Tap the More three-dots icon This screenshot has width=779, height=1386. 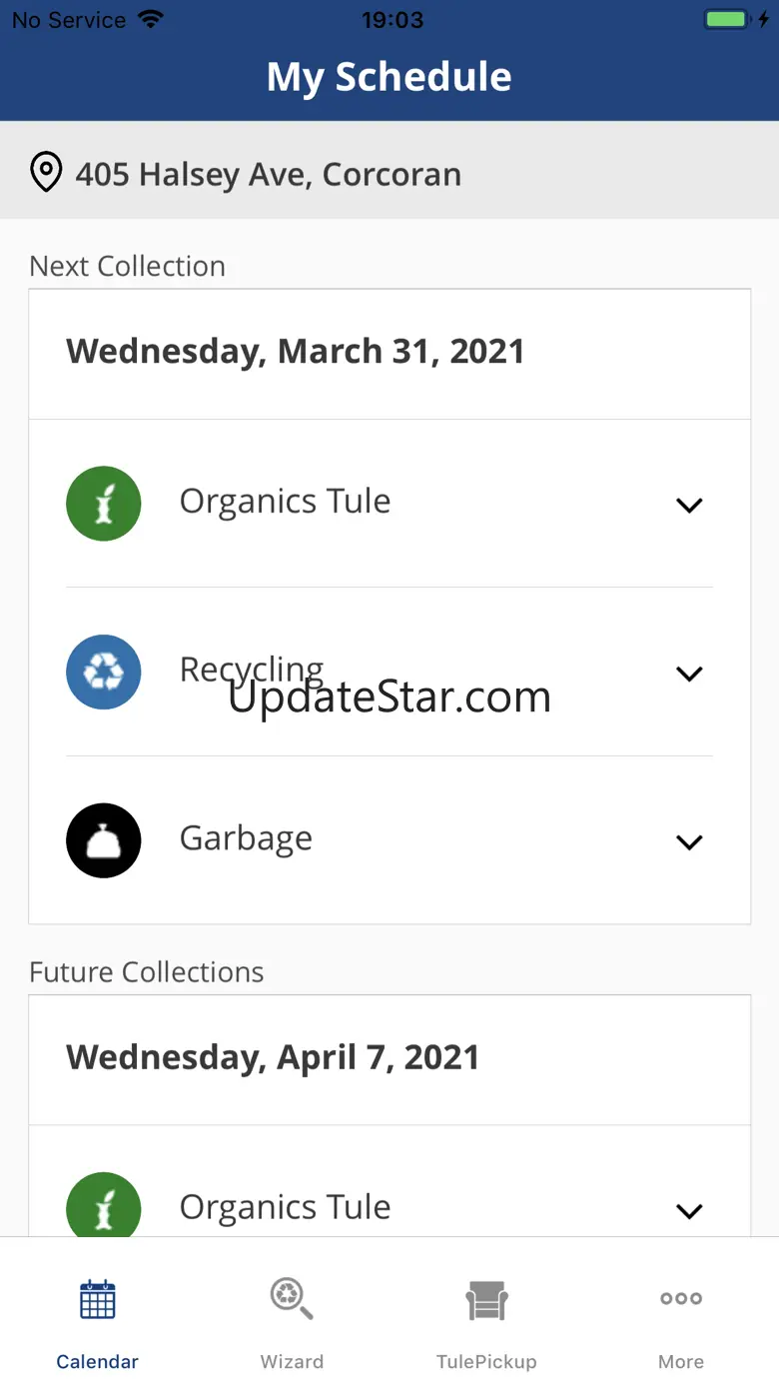point(681,1299)
